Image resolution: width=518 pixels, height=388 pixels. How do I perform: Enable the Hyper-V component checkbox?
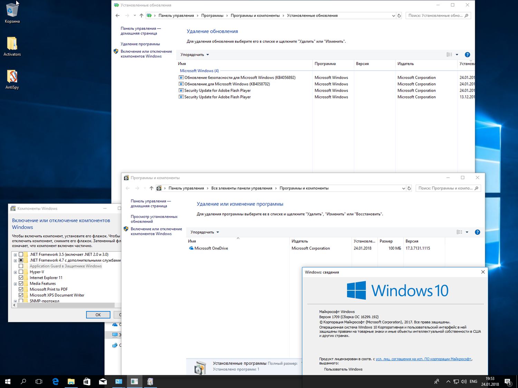[x=21, y=272]
